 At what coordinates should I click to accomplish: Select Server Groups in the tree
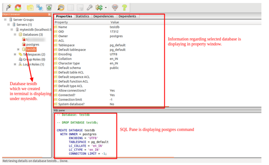point(23,20)
